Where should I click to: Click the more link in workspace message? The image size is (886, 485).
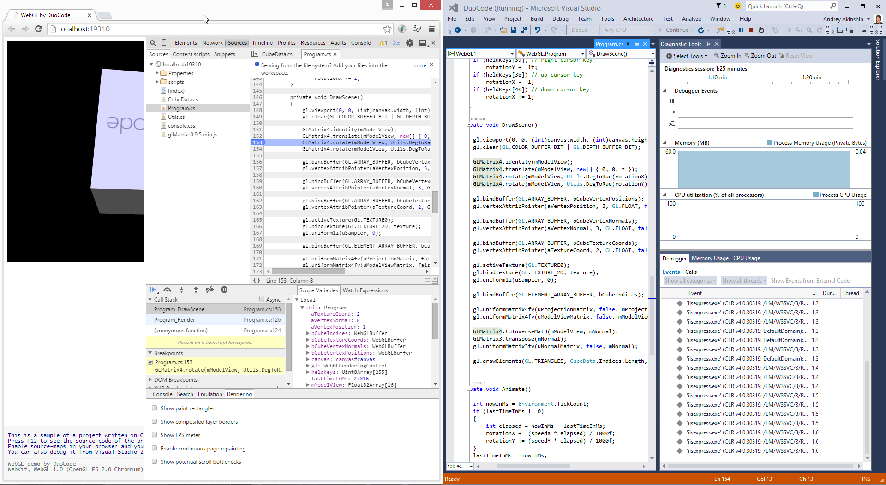[419, 65]
